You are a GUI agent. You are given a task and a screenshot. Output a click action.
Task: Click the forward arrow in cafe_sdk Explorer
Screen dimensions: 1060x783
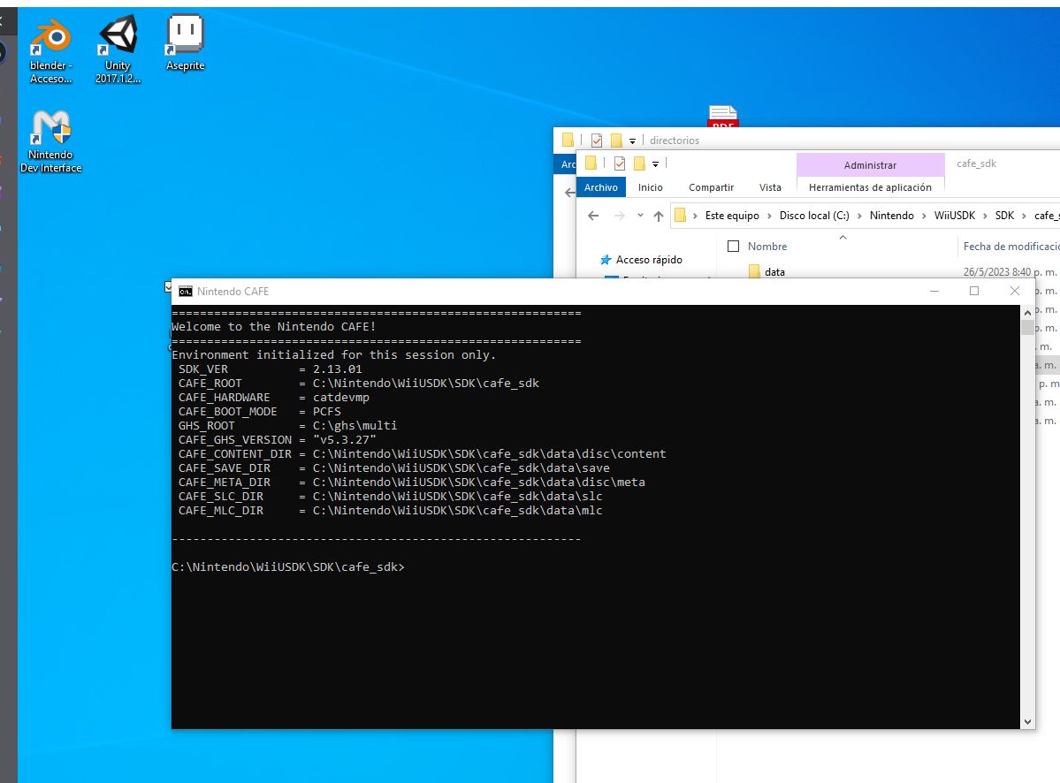(619, 216)
